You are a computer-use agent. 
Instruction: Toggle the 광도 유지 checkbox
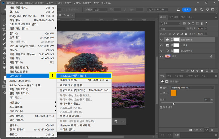(161, 107)
